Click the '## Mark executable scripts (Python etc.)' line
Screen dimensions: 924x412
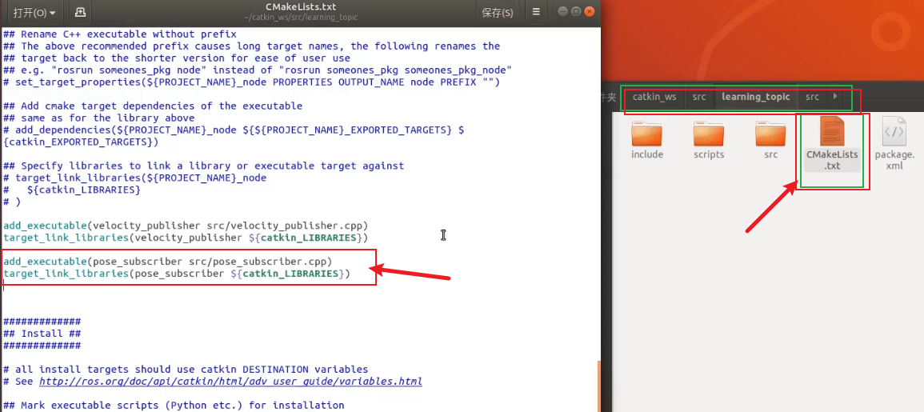174,406
